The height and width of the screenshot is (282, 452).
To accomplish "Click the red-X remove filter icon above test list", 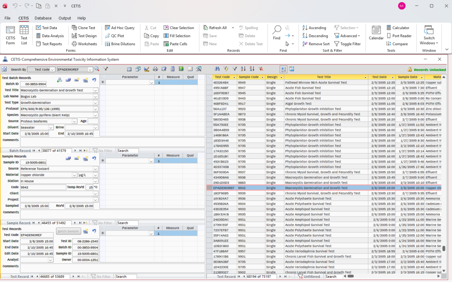I will pyautogui.click(x=261, y=69).
